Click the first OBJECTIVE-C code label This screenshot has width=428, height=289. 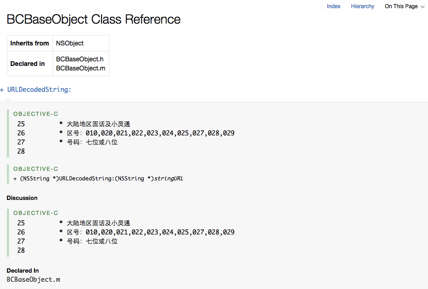pos(36,114)
